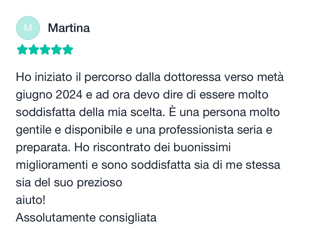Click the word "buonissimi"
The image size is (312, 230).
coord(202,147)
